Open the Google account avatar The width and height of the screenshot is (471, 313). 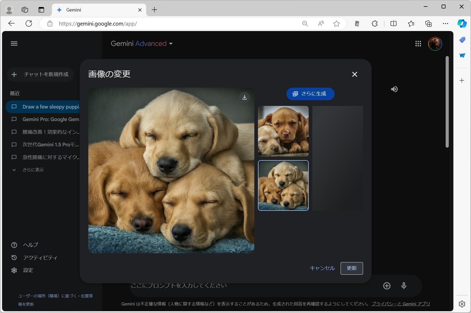(435, 44)
